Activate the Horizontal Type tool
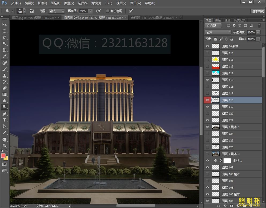This screenshot has height=208, width=266. (5, 120)
